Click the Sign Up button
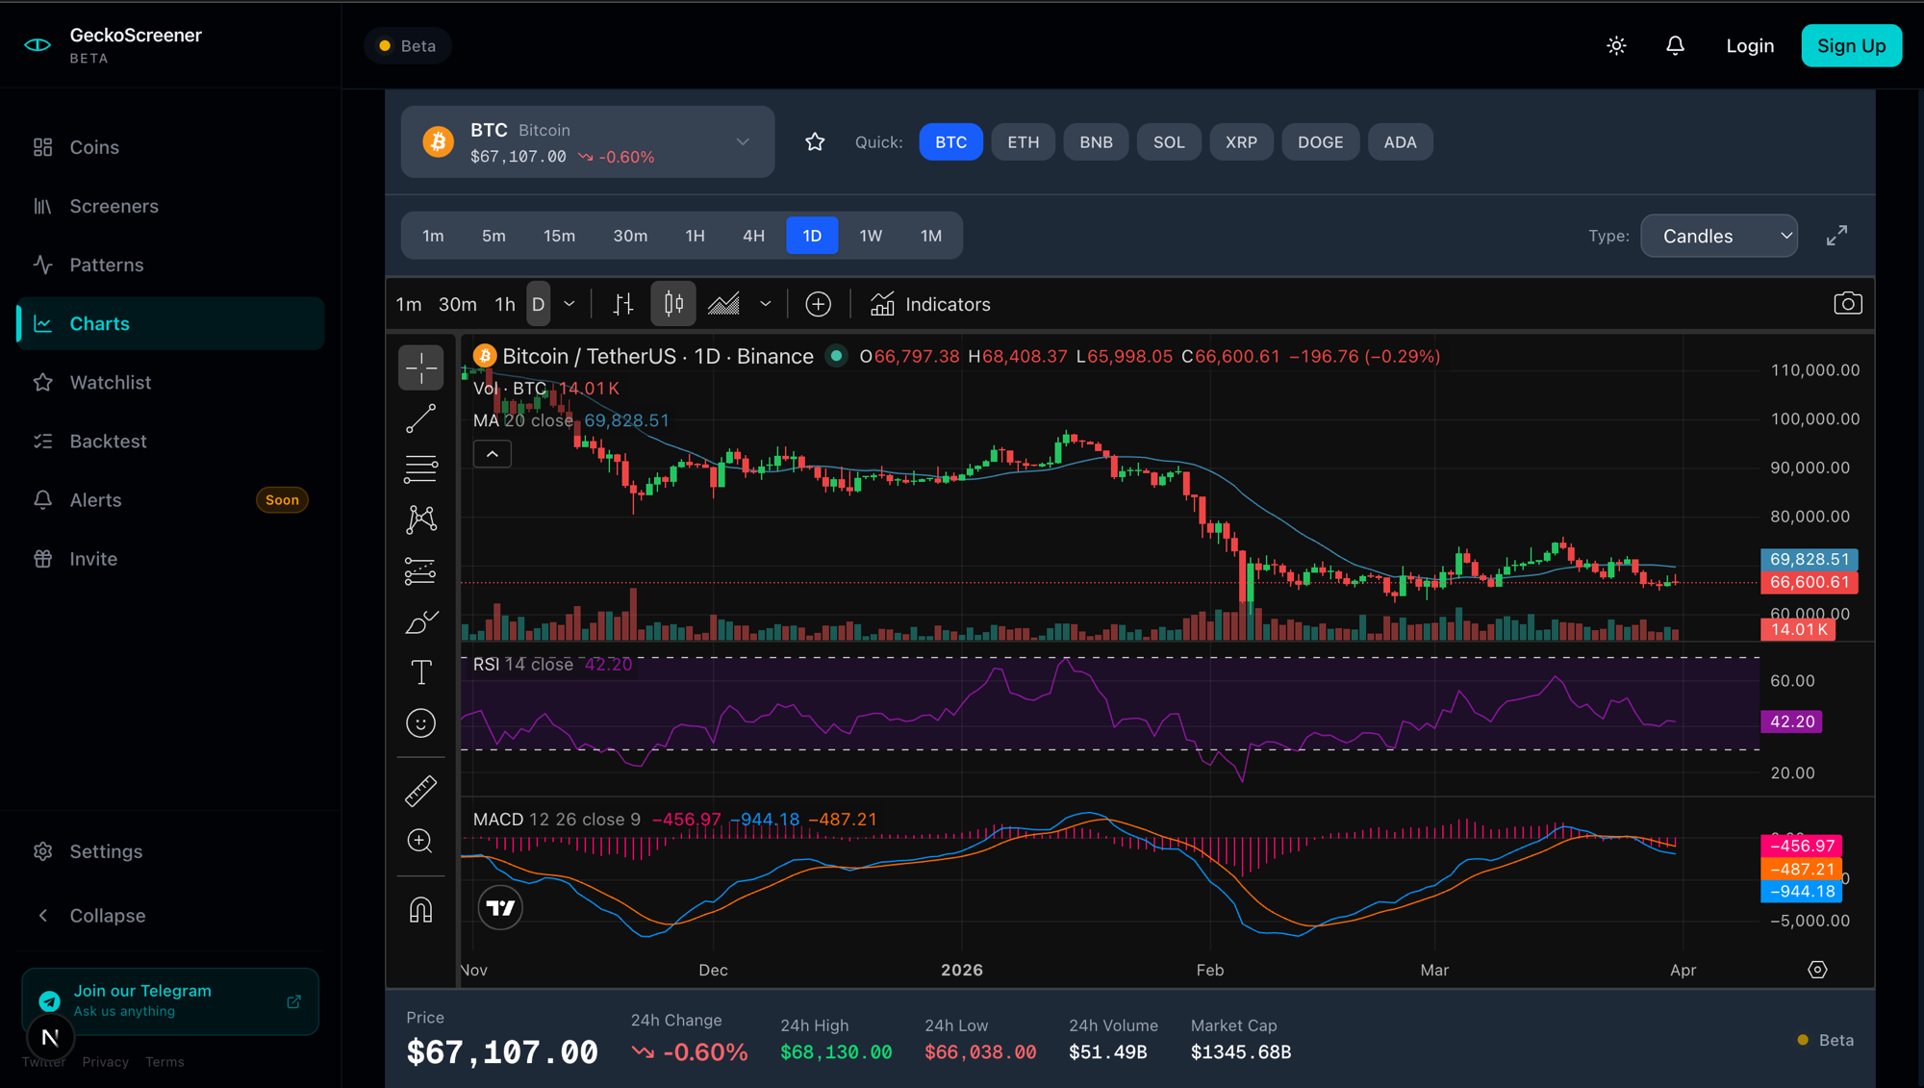 (x=1851, y=45)
